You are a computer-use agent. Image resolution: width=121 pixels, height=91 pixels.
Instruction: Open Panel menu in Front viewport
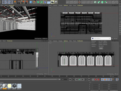point(75,41)
